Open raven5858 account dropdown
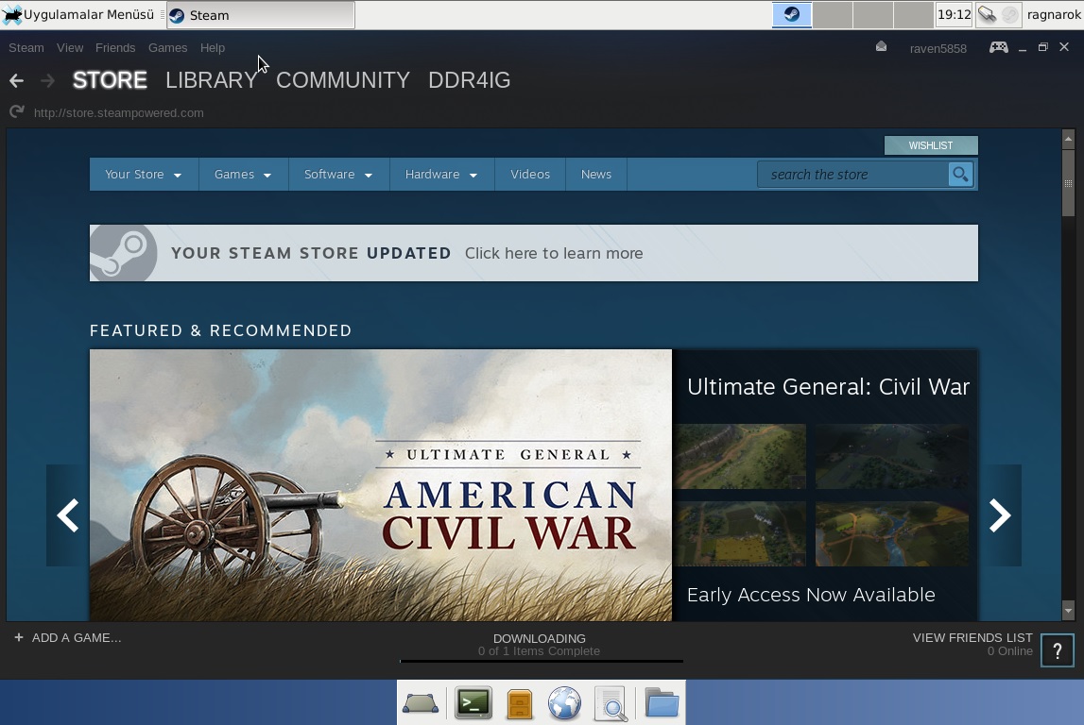 [938, 48]
